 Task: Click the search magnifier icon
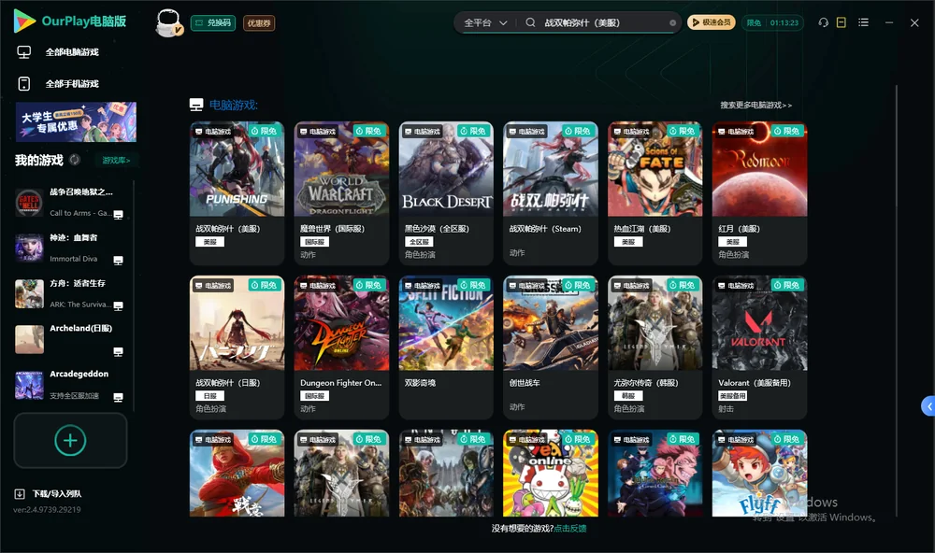tap(530, 22)
